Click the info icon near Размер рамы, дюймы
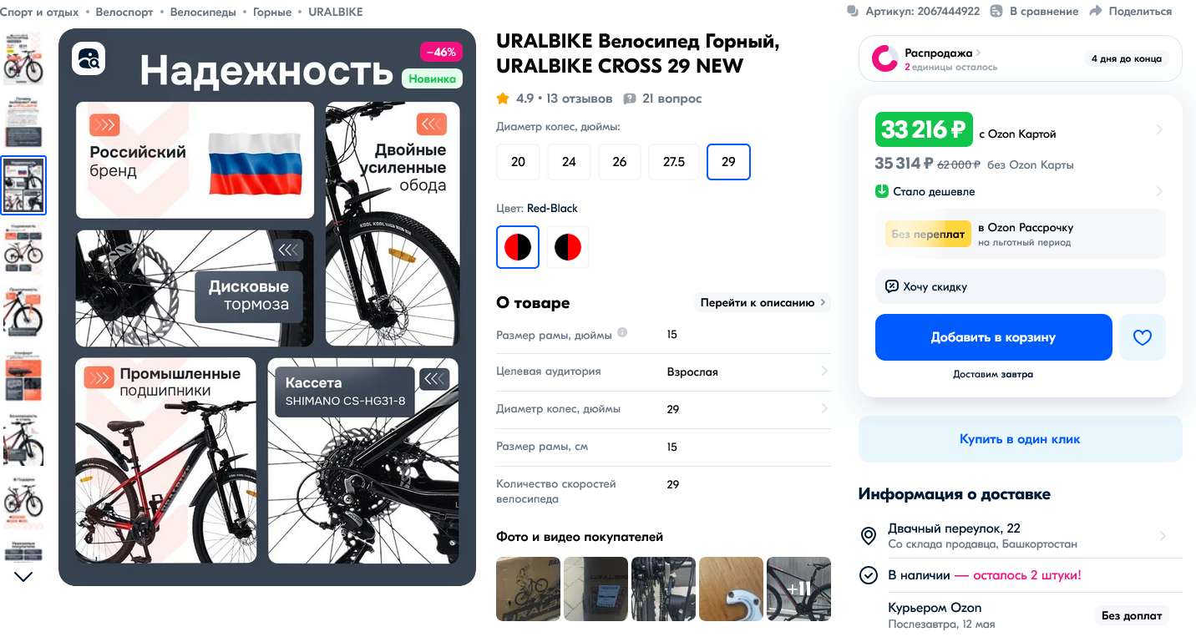1196x642 pixels. (x=622, y=333)
